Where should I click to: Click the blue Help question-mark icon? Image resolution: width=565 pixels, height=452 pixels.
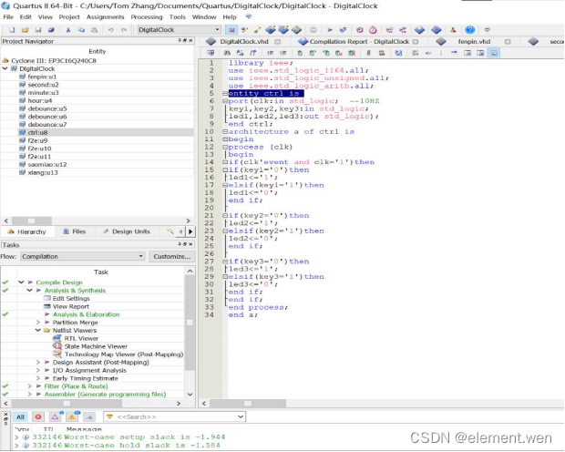[469, 30]
